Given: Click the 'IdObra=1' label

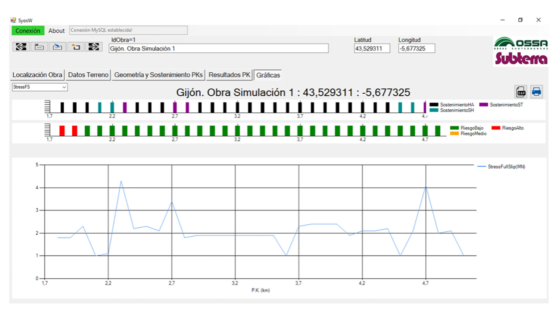Looking at the screenshot, I should 123,40.
